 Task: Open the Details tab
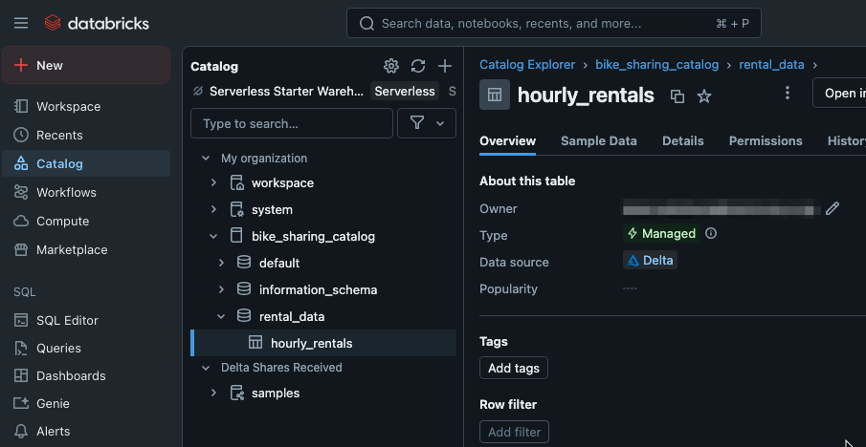683,141
